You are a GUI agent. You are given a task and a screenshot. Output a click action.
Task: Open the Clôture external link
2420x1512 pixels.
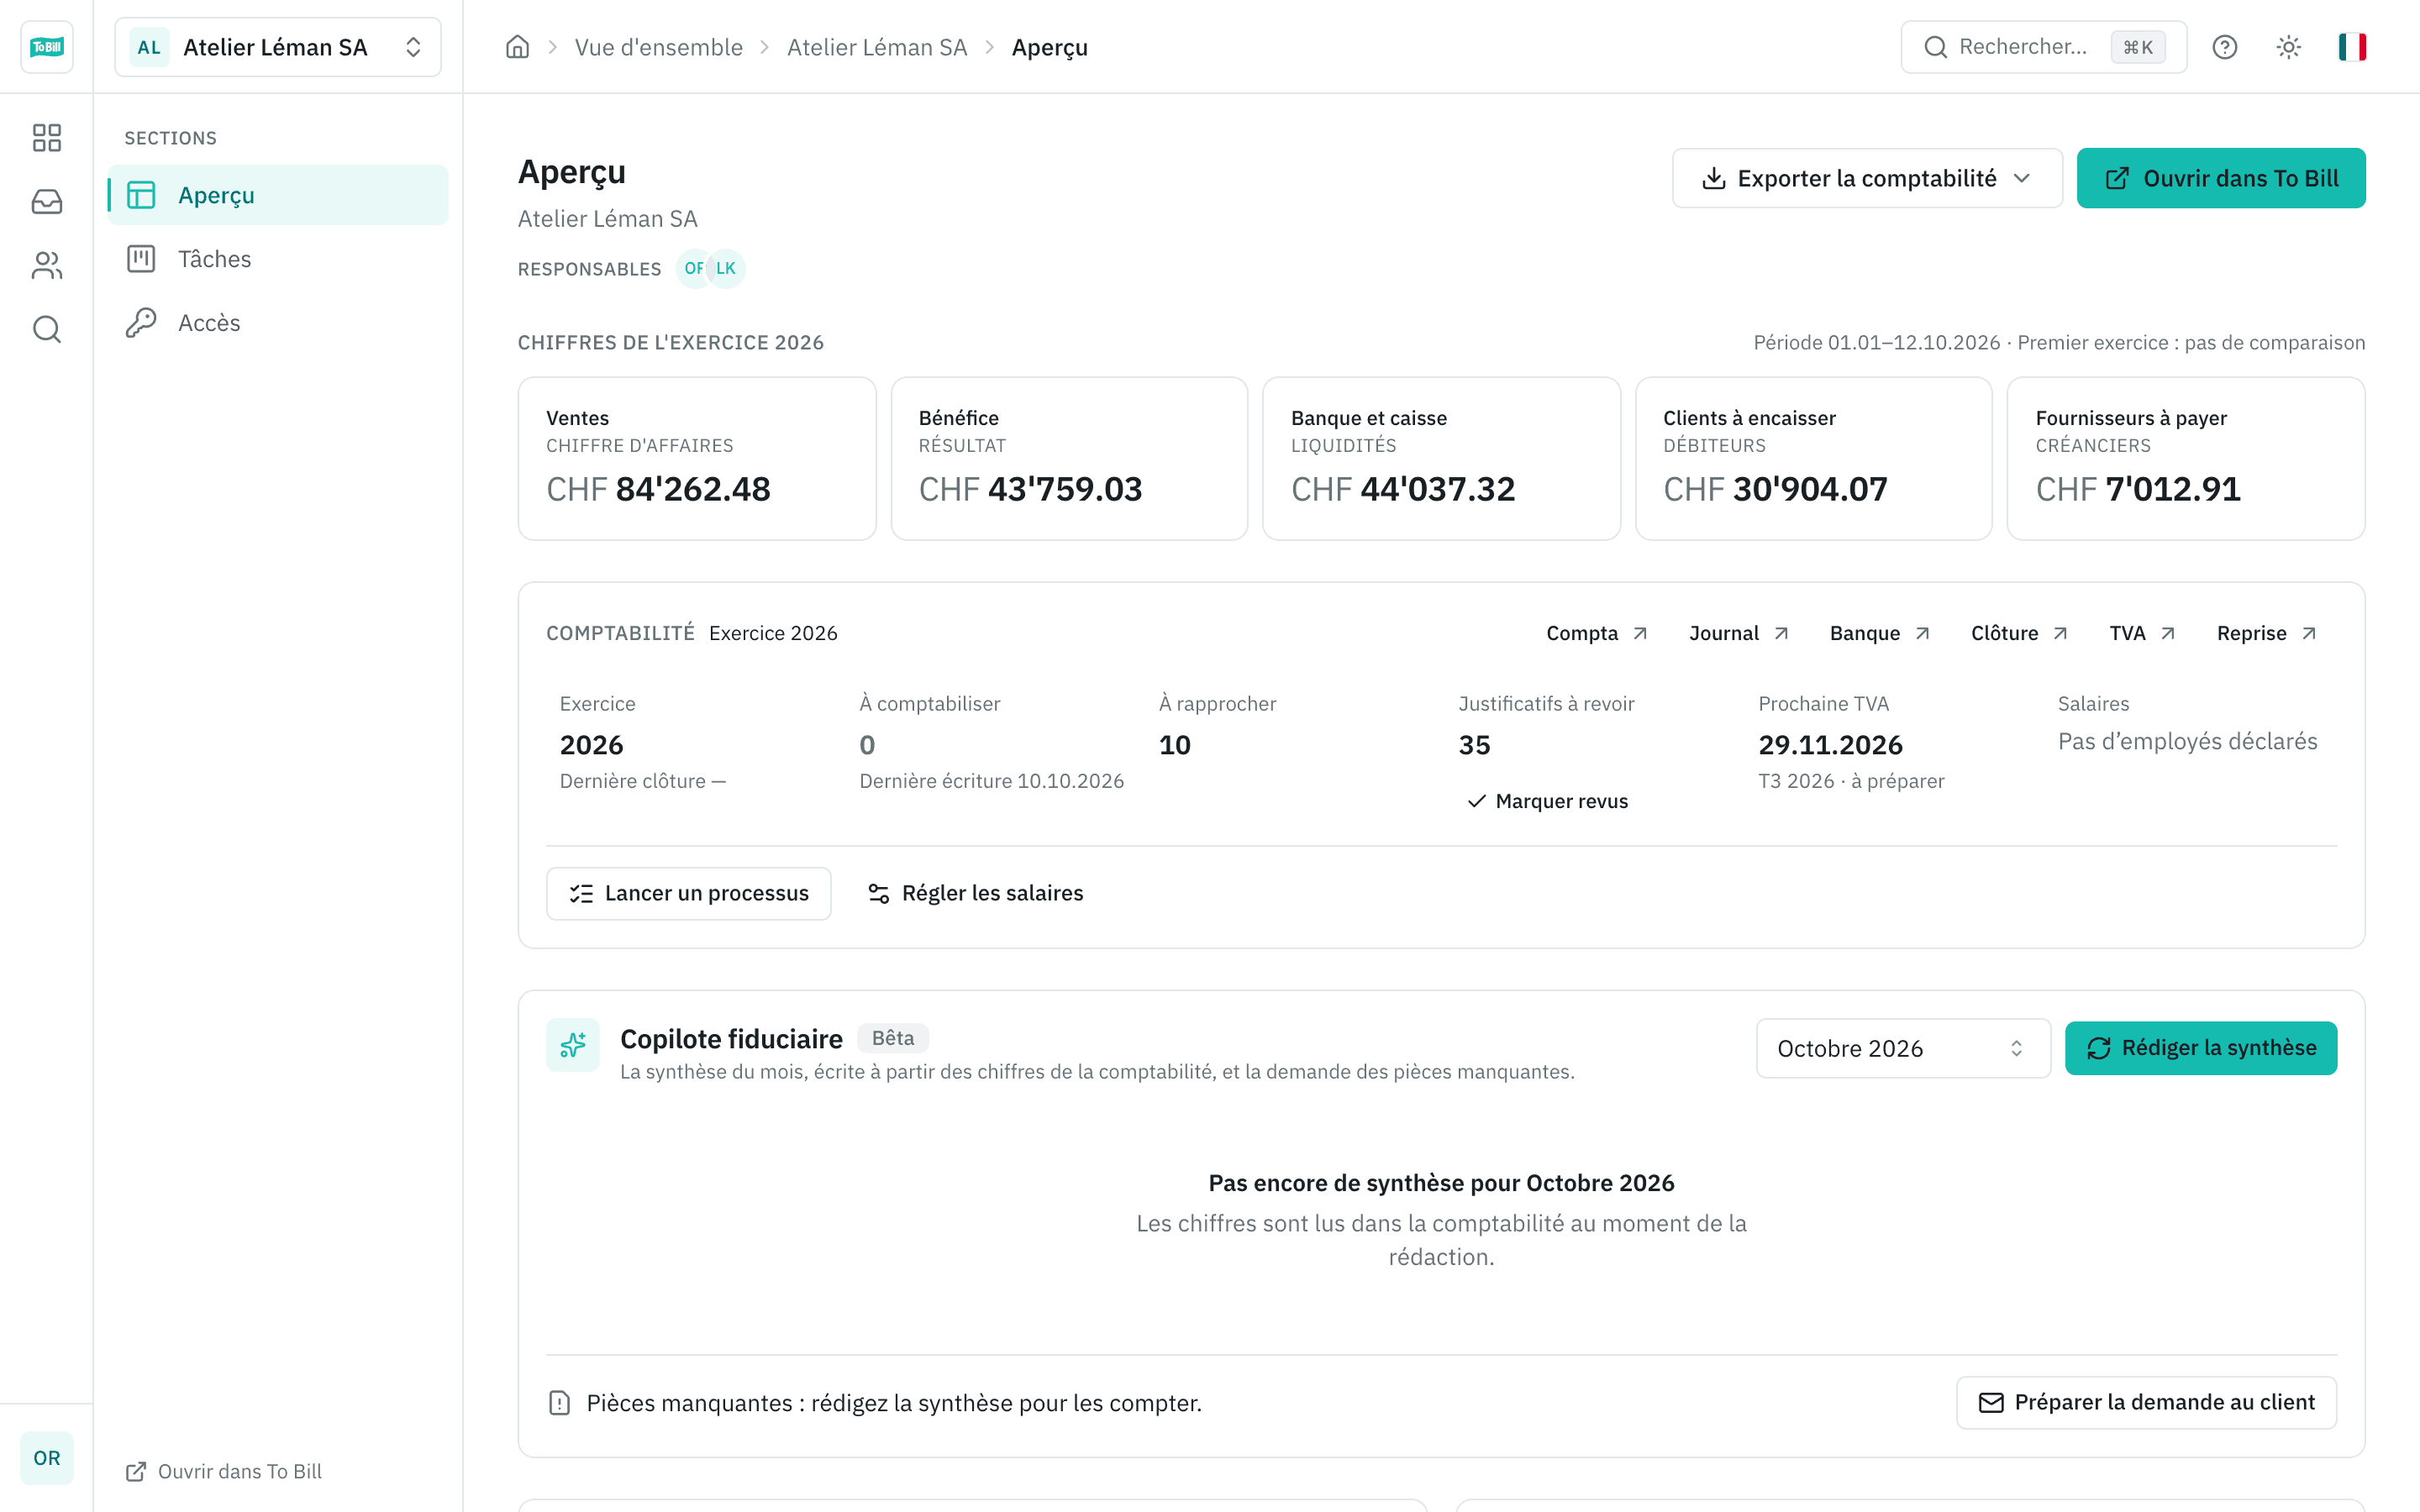tap(2020, 633)
